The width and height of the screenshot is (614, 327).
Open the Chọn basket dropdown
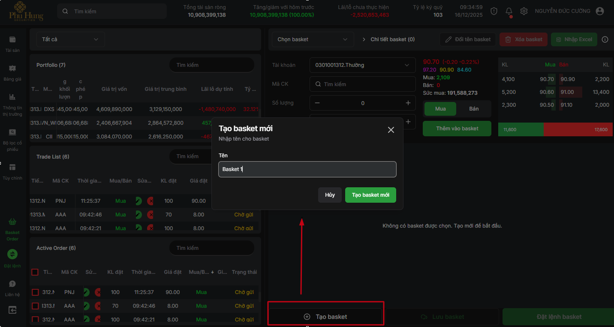click(x=313, y=39)
